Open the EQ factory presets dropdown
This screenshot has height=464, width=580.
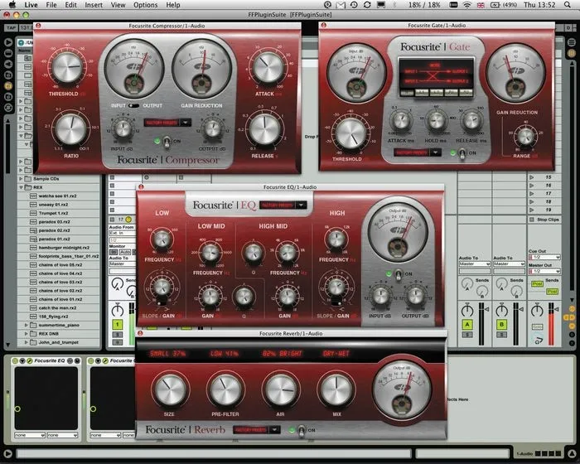283,205
